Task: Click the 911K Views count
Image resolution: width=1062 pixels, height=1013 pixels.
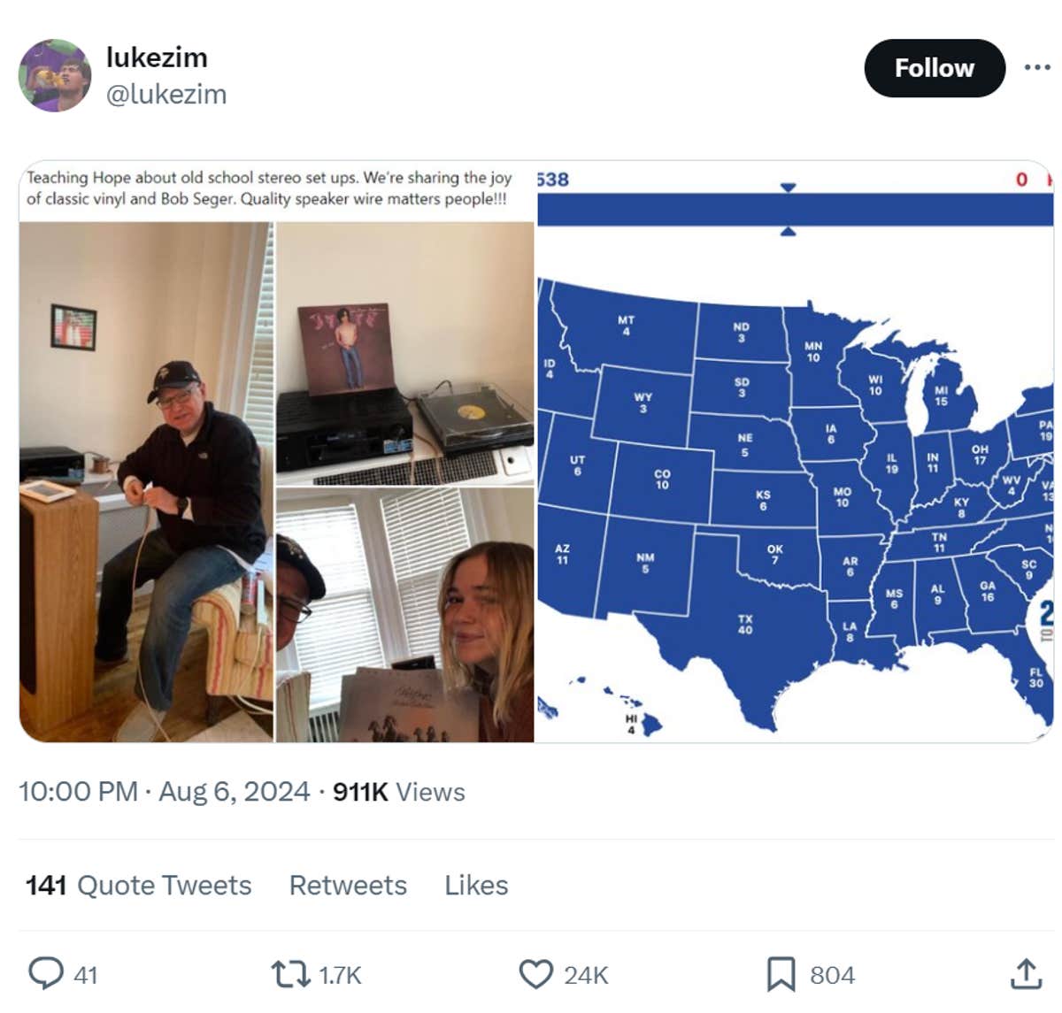Action: (398, 791)
